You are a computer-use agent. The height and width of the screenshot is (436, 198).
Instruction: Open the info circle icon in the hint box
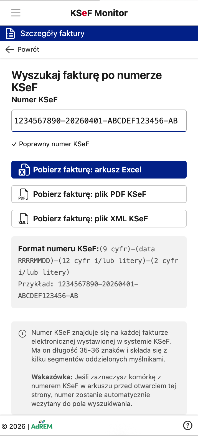[x=22, y=333]
